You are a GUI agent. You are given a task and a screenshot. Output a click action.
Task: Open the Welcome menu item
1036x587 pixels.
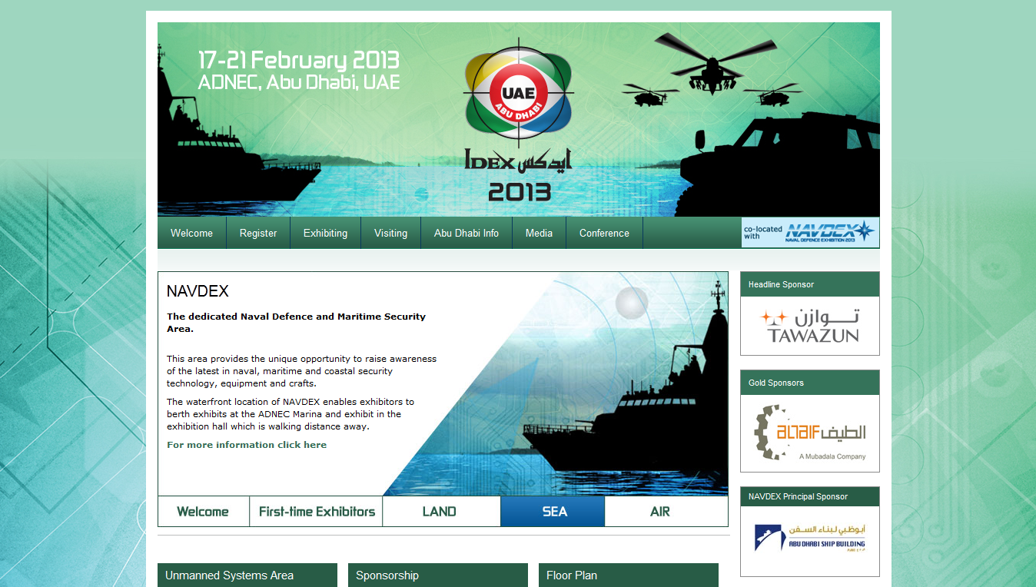(x=191, y=233)
